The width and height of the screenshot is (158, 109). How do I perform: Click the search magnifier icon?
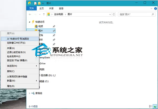pos(153,15)
